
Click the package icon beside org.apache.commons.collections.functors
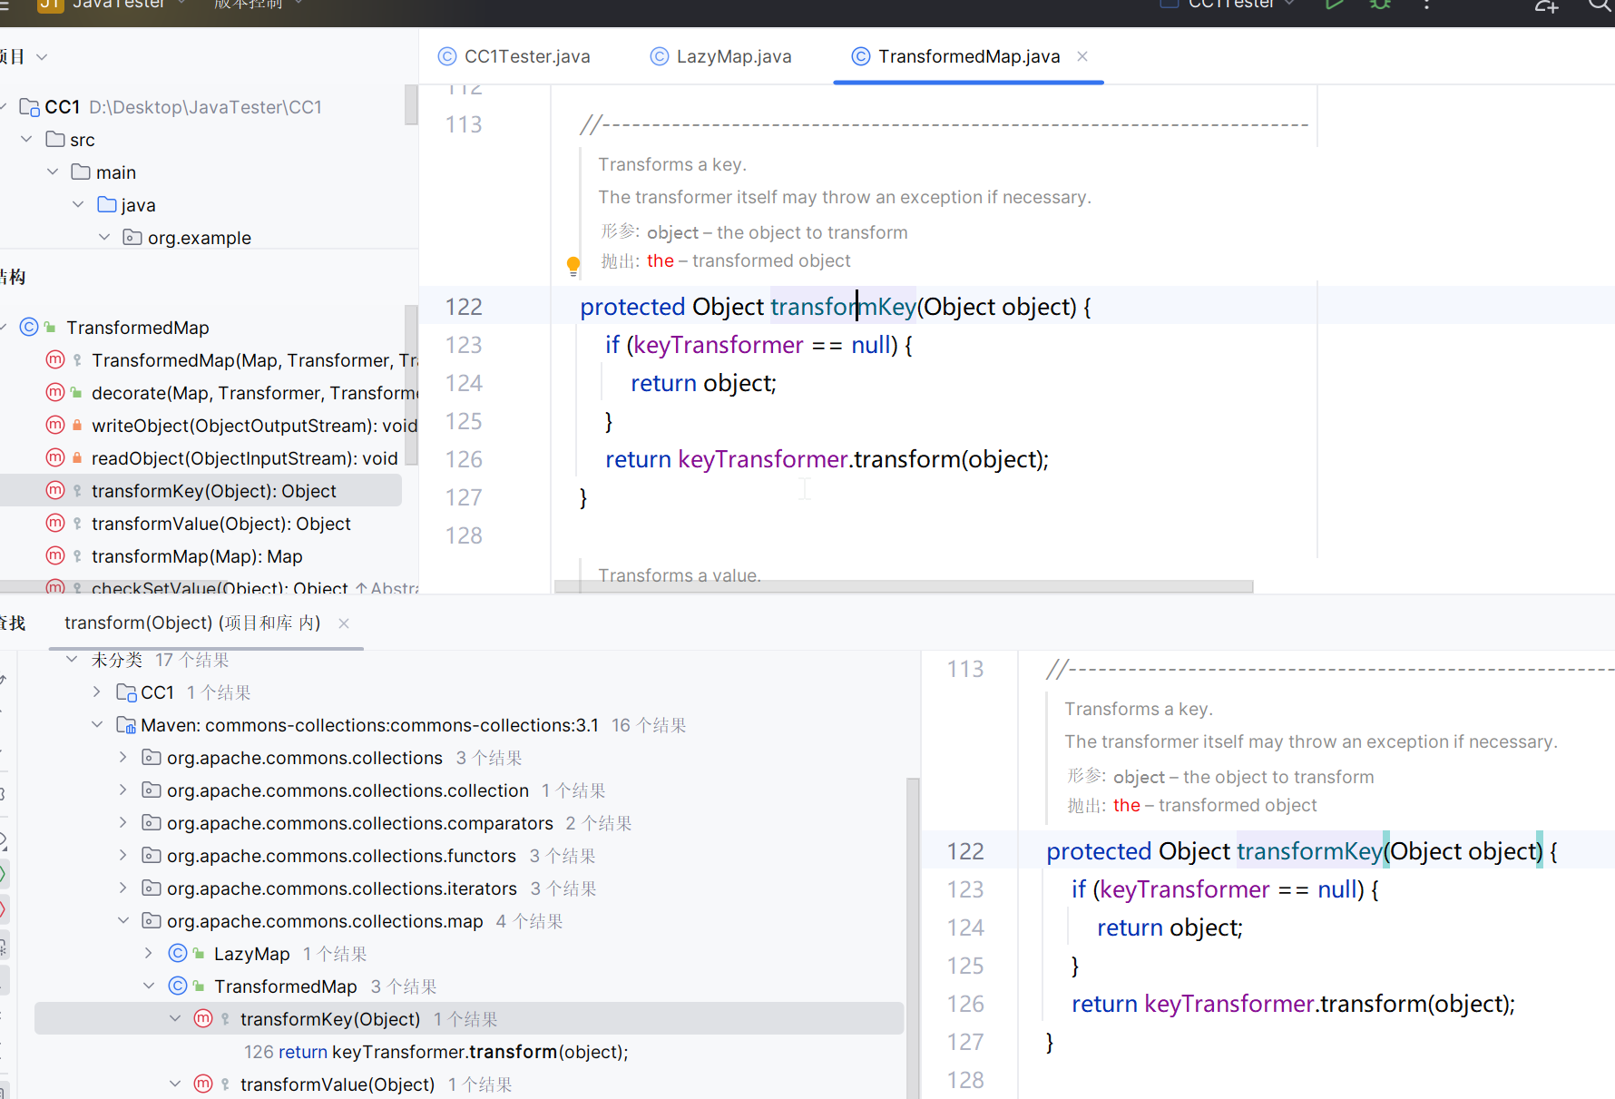click(152, 856)
